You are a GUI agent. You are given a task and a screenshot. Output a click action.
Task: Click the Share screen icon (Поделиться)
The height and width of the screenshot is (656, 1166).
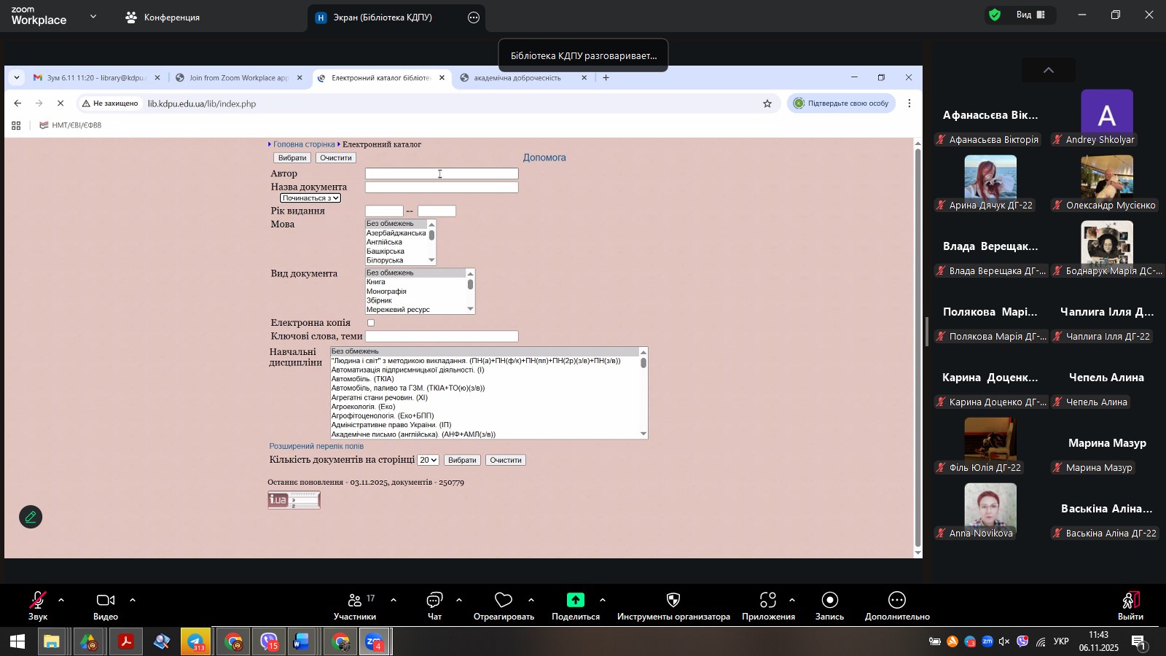[x=576, y=601]
